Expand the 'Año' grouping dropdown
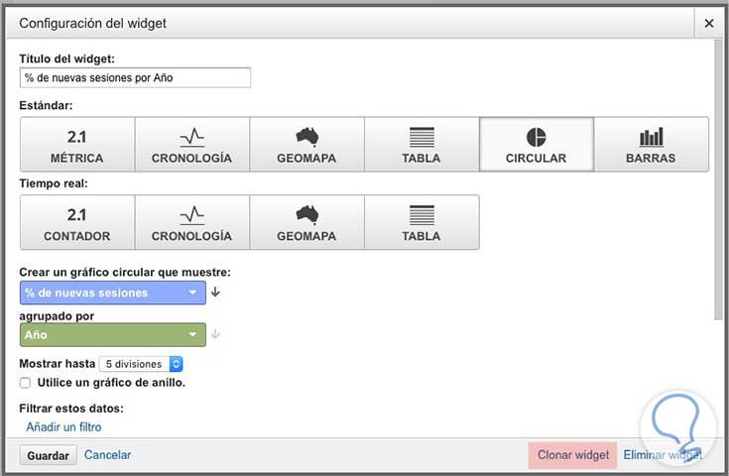The width and height of the screenshot is (729, 476). click(x=112, y=335)
